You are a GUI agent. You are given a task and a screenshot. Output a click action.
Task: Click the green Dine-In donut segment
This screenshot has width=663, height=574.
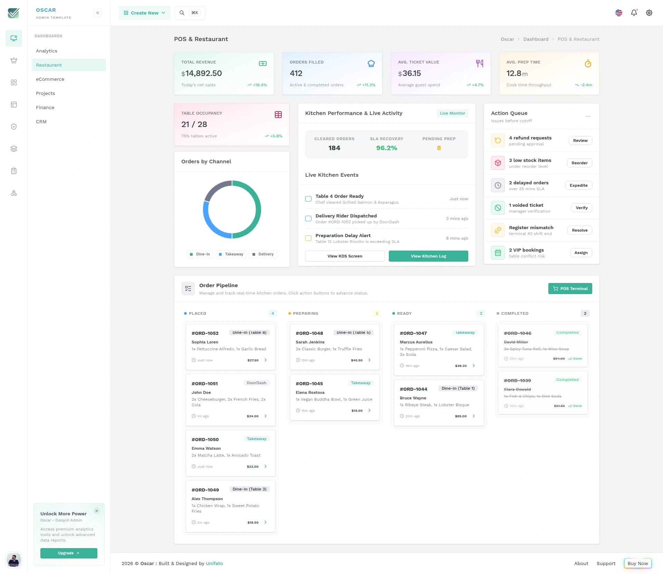tap(258, 210)
